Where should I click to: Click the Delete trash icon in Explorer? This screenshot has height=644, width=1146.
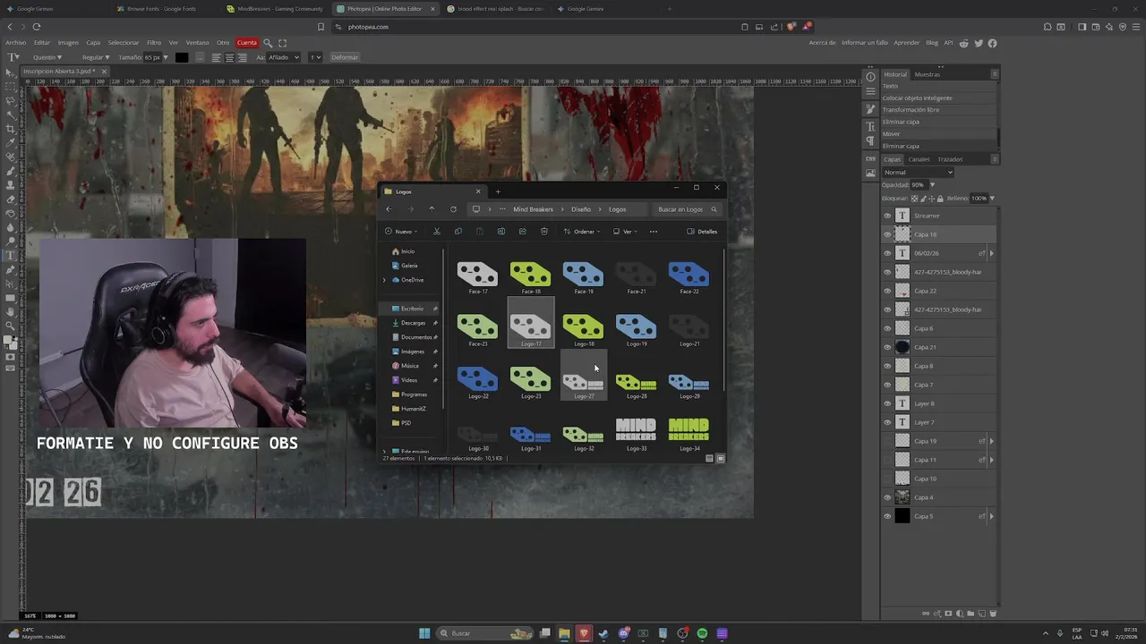point(544,232)
